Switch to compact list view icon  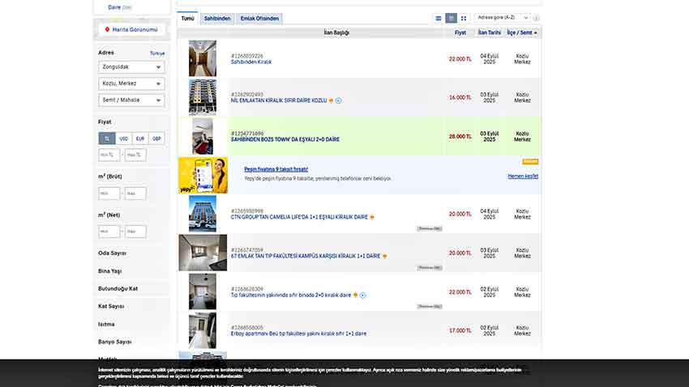[x=439, y=18]
